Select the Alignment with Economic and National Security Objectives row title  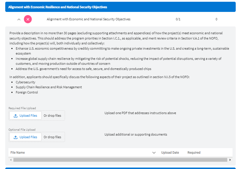click(89, 19)
